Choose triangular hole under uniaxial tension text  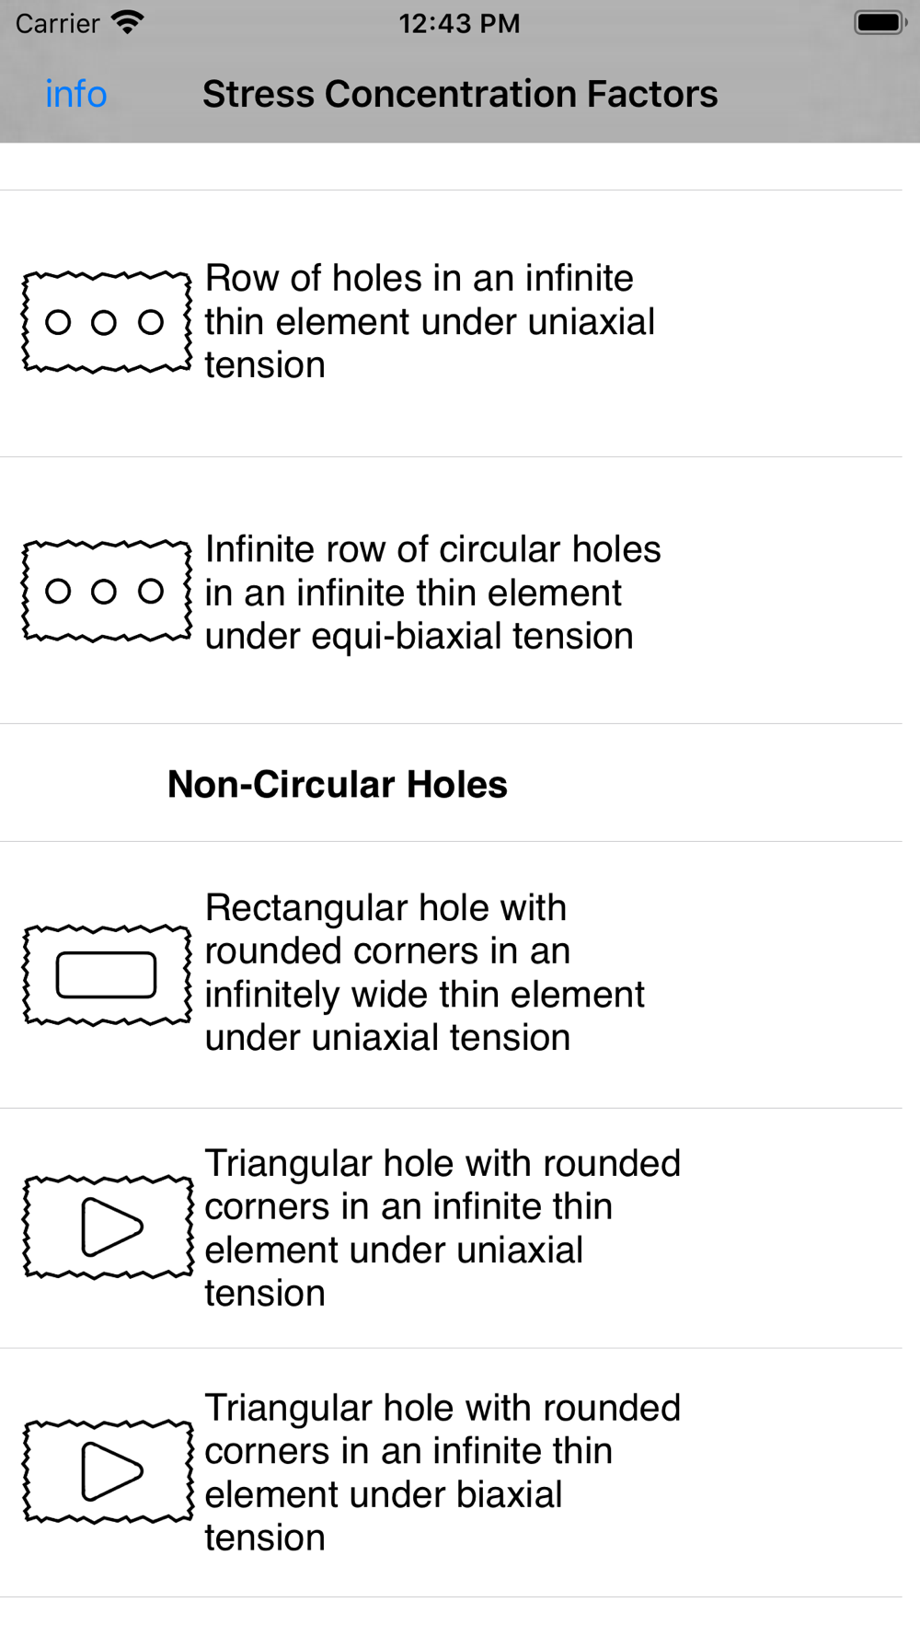pyautogui.click(x=442, y=1227)
